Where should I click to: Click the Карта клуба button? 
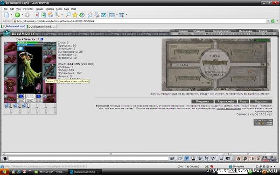pyautogui.click(x=226, y=101)
